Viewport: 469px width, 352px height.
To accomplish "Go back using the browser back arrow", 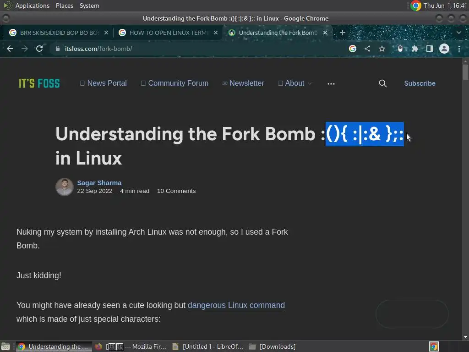I will 10,49.
